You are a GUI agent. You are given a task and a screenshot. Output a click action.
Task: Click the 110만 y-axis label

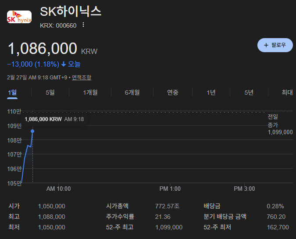click(x=14, y=111)
